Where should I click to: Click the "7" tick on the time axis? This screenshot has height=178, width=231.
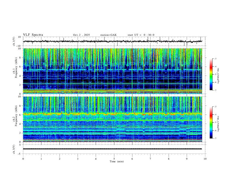pos(150,159)
